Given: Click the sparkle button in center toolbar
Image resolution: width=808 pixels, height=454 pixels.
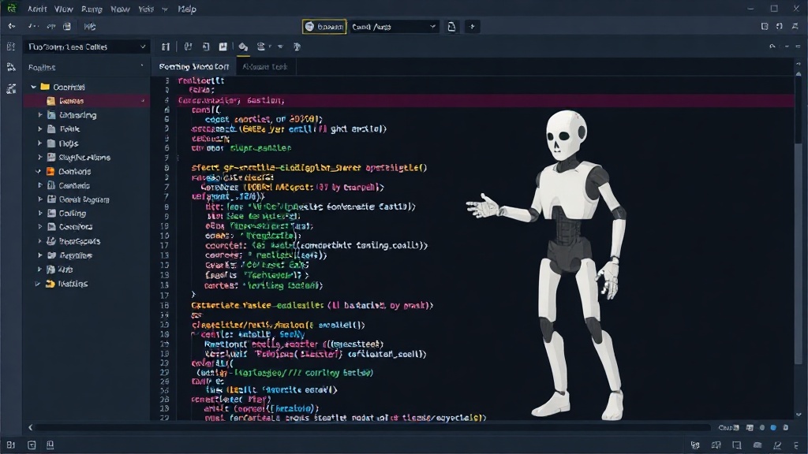Looking at the screenshot, I should (472, 26).
